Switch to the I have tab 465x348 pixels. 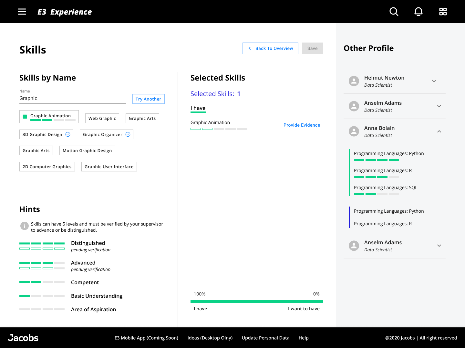(198, 108)
